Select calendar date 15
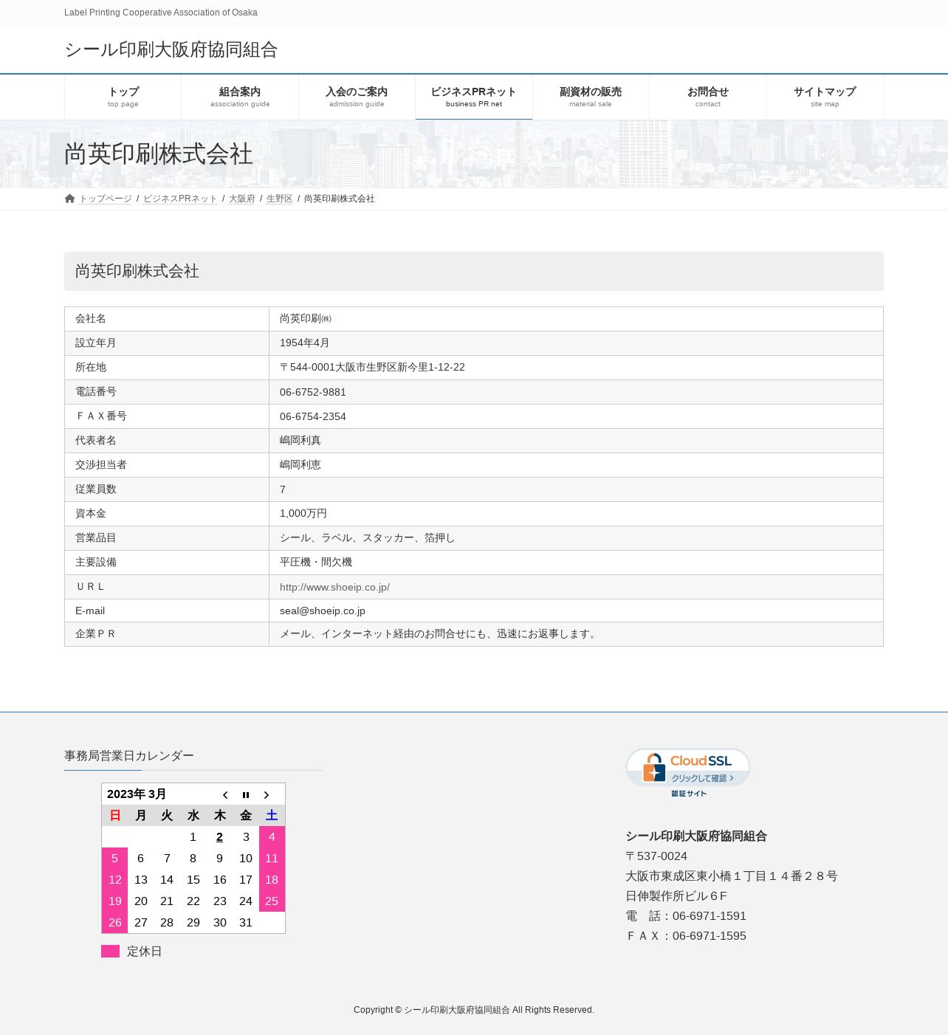This screenshot has height=1035, width=948. pos(193,880)
